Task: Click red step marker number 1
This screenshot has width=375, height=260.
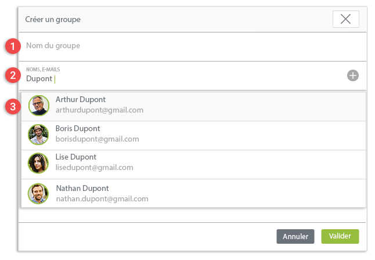Action: (x=13, y=46)
